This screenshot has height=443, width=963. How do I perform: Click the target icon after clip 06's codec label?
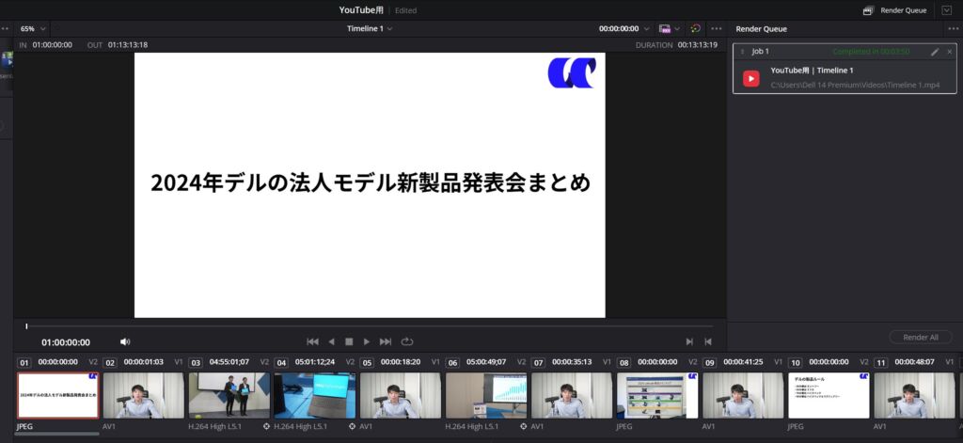click(x=523, y=426)
